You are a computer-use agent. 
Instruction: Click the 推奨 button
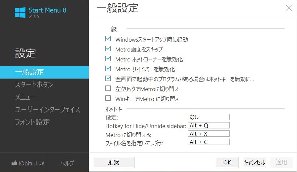[x=113, y=162]
